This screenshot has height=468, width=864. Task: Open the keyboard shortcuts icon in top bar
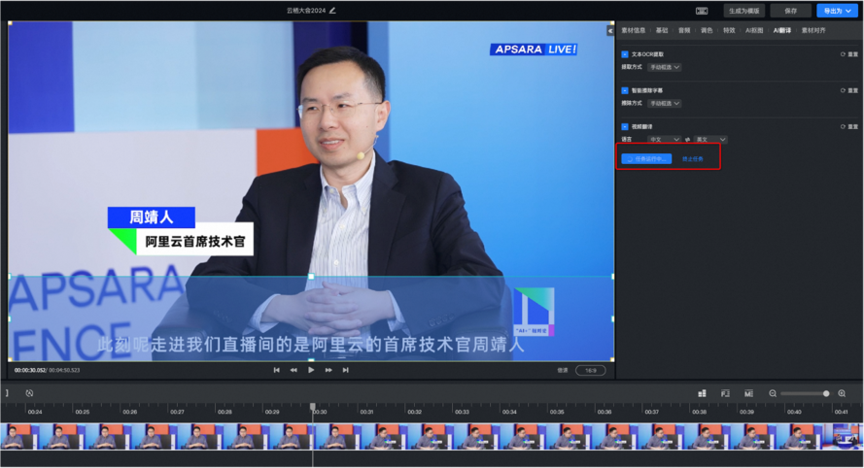point(702,11)
